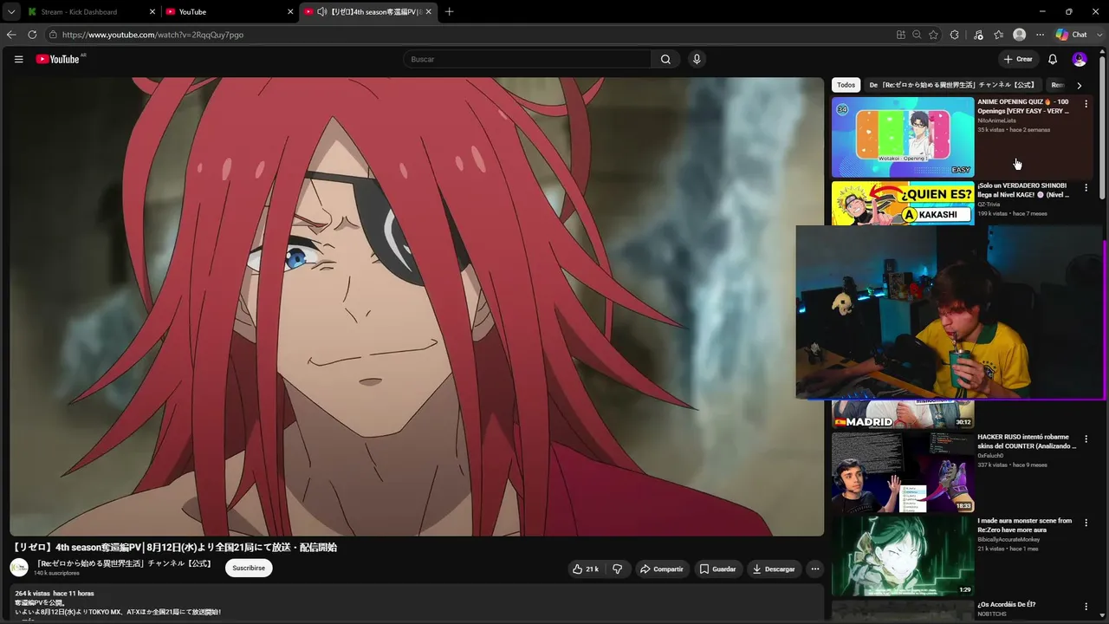Open the VERDADERO SHINOBI video title
This screenshot has height=624, width=1109.
tap(1023, 191)
